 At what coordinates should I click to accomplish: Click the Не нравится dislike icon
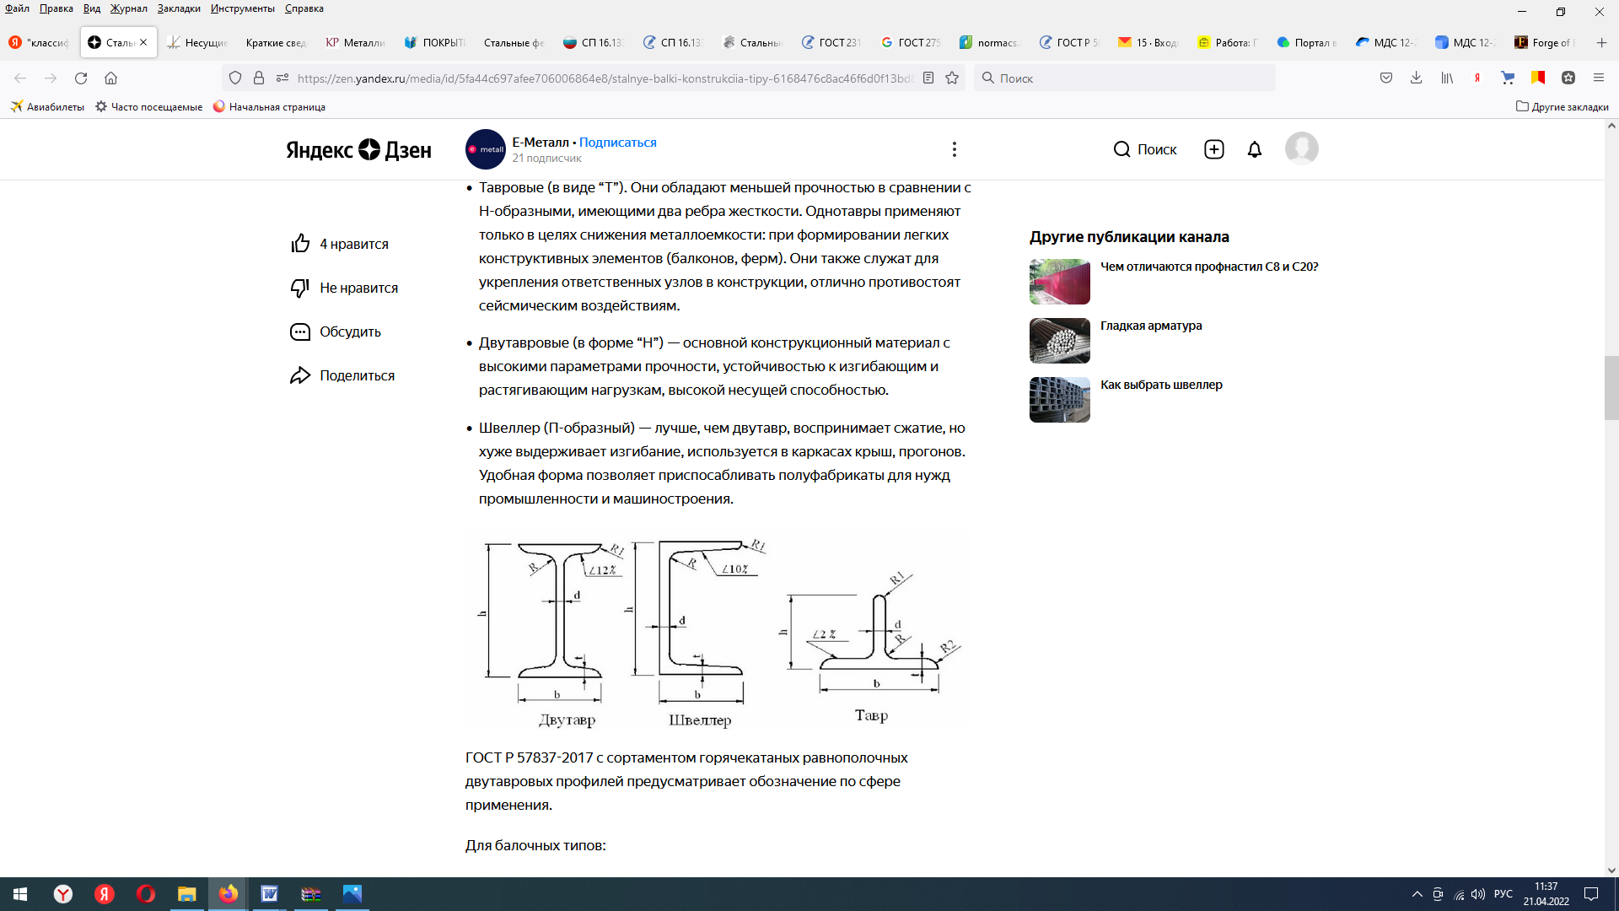301,288
